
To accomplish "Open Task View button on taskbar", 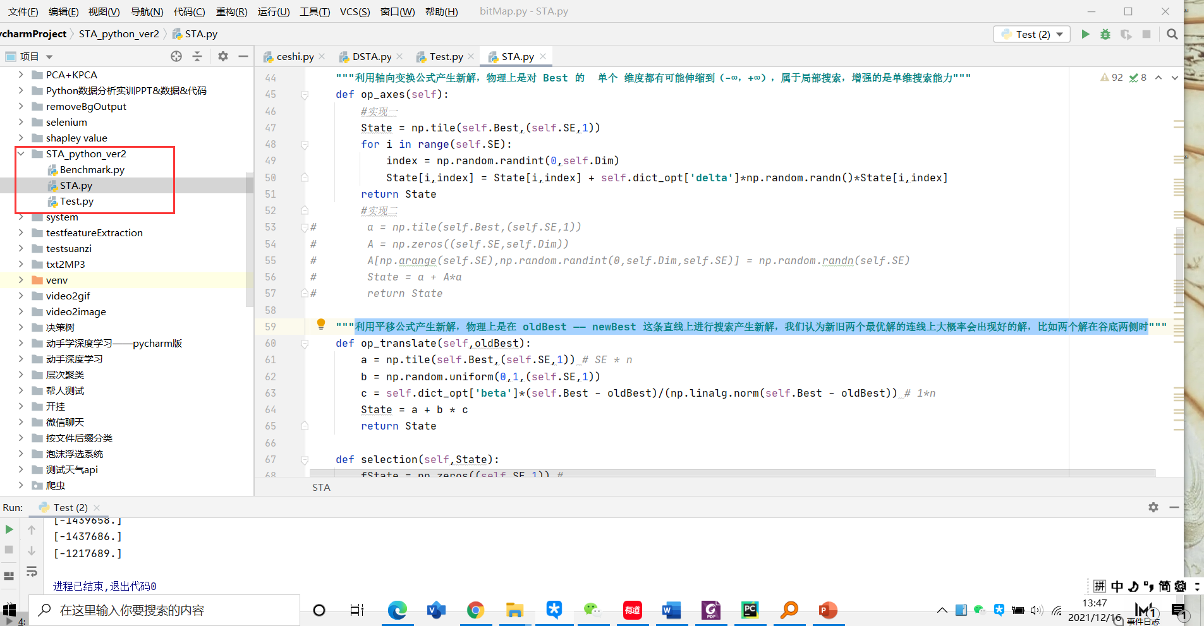I will click(x=357, y=610).
